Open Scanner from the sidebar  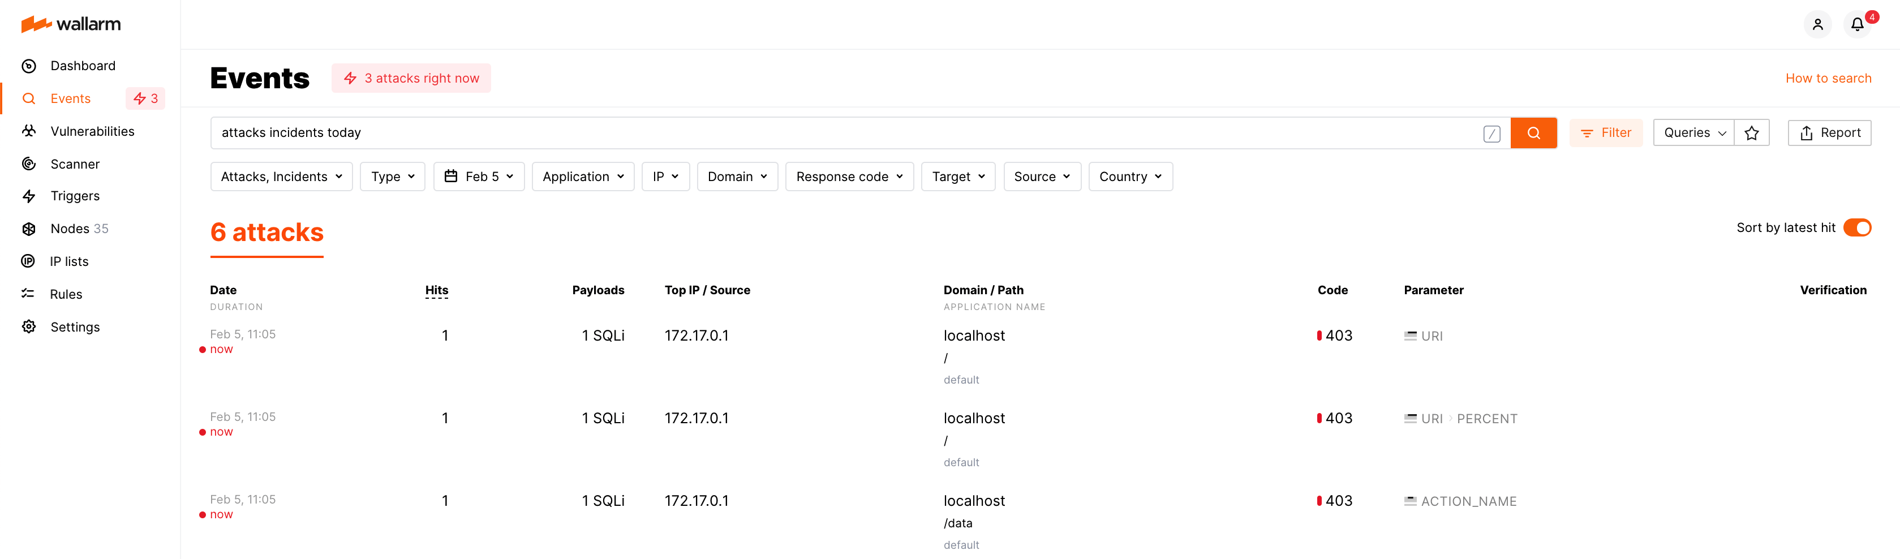click(75, 164)
